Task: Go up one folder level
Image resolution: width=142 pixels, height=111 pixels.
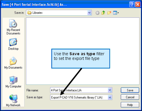Action: tap(103, 13)
